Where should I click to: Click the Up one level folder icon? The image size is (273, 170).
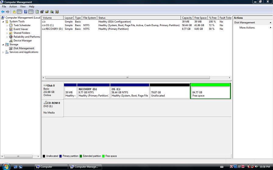click(x=14, y=12)
